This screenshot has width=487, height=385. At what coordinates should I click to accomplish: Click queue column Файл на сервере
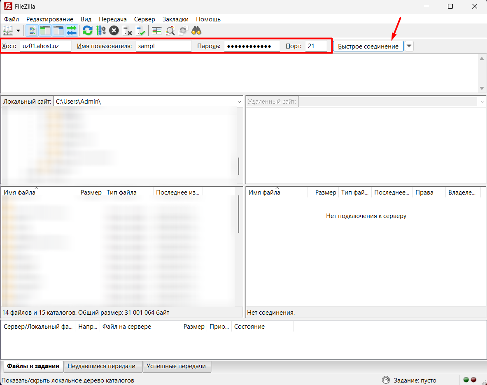137,326
